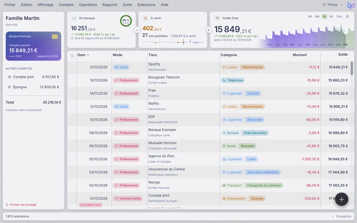
Task: Select the Tout chart period
Action: (339, 16)
